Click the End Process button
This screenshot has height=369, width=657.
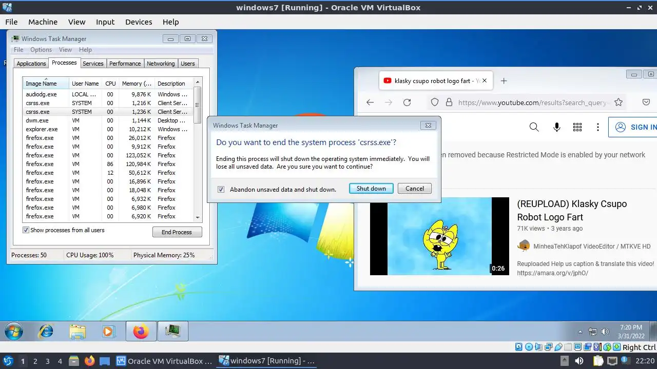[x=177, y=232]
